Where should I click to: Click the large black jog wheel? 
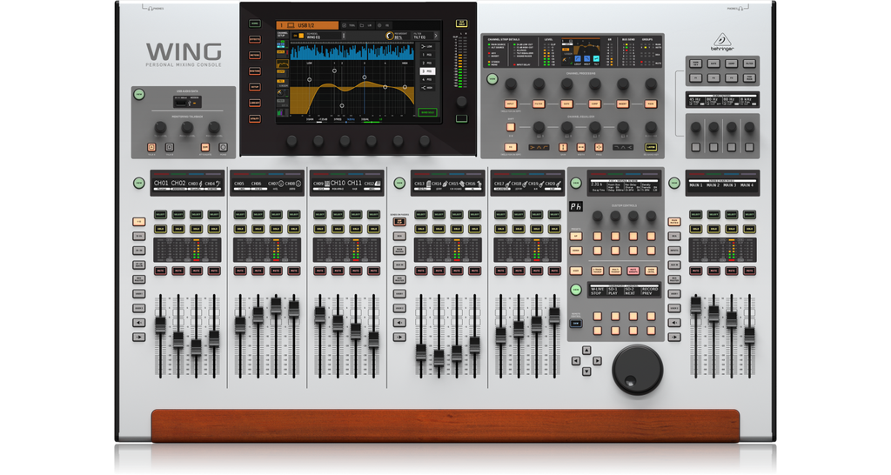637,370
